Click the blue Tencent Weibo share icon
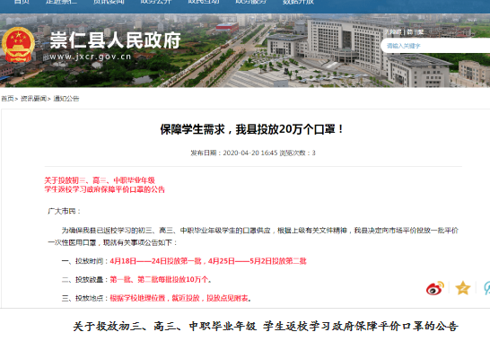 [486, 288]
